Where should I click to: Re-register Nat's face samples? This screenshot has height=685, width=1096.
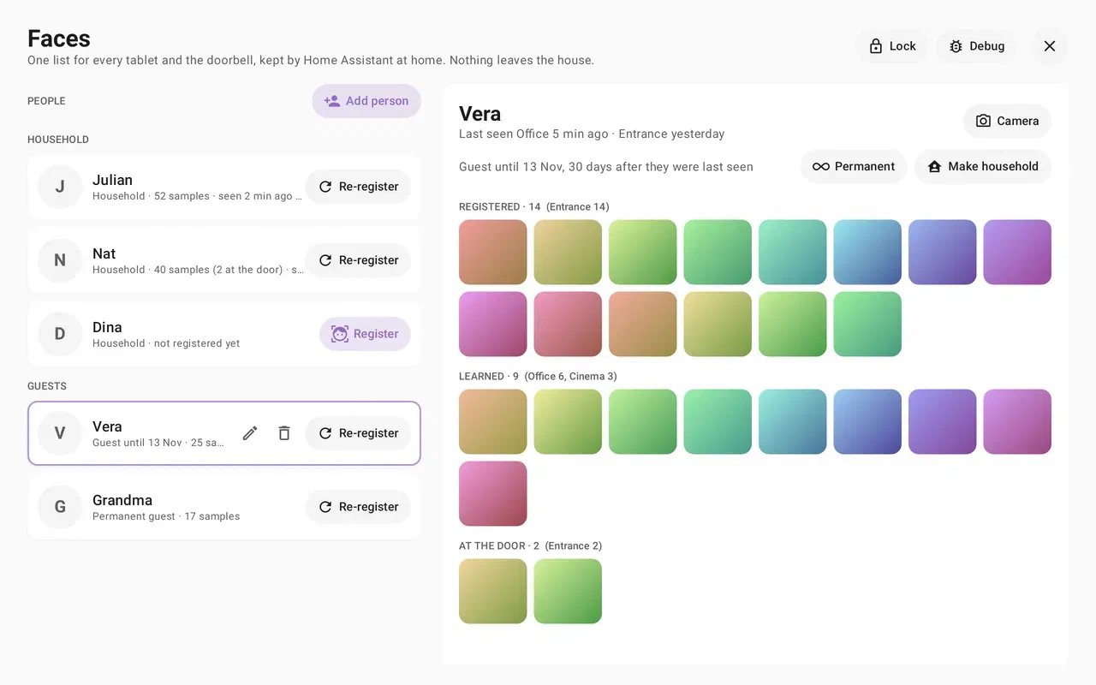click(x=358, y=260)
